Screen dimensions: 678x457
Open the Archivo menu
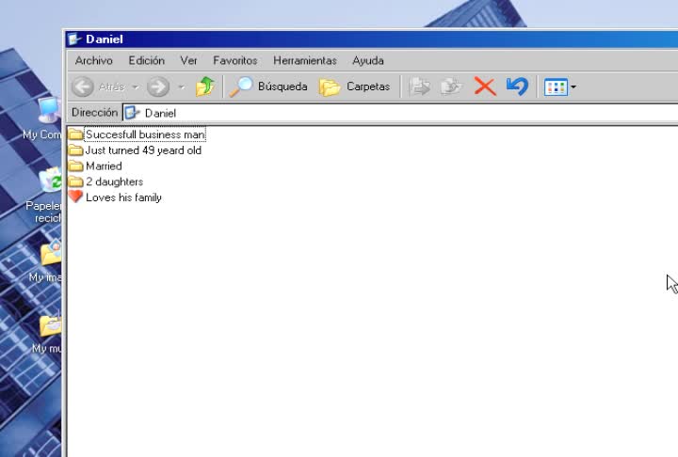(94, 60)
